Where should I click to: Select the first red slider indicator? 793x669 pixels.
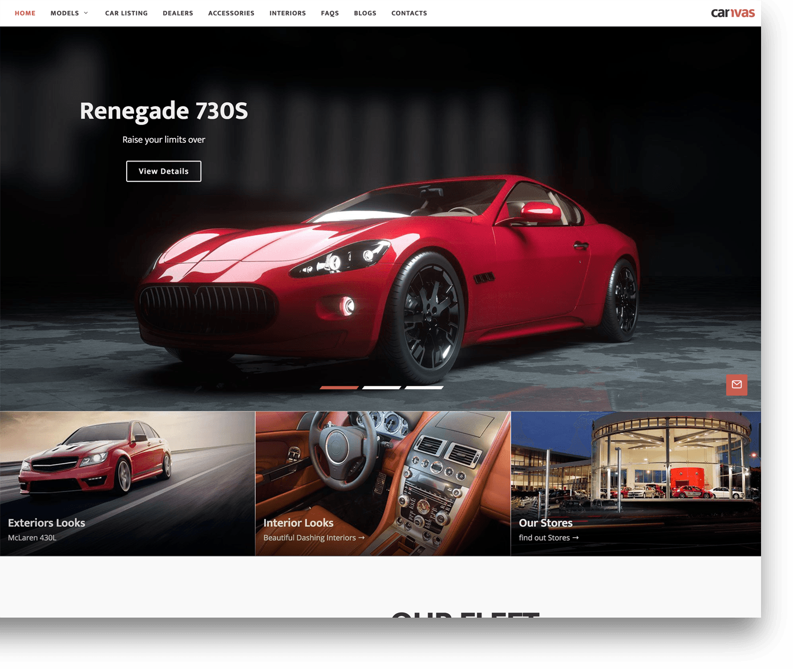point(339,388)
